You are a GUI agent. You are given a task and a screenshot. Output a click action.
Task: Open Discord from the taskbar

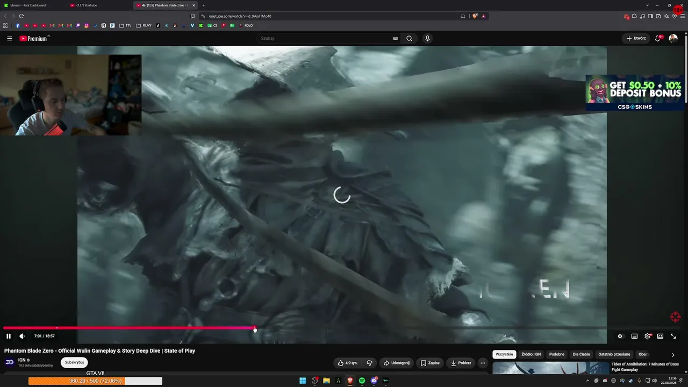(x=374, y=381)
